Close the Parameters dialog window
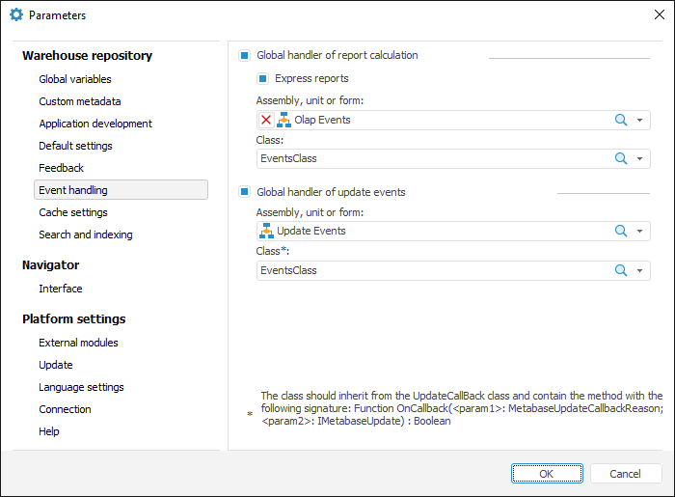 pyautogui.click(x=659, y=15)
